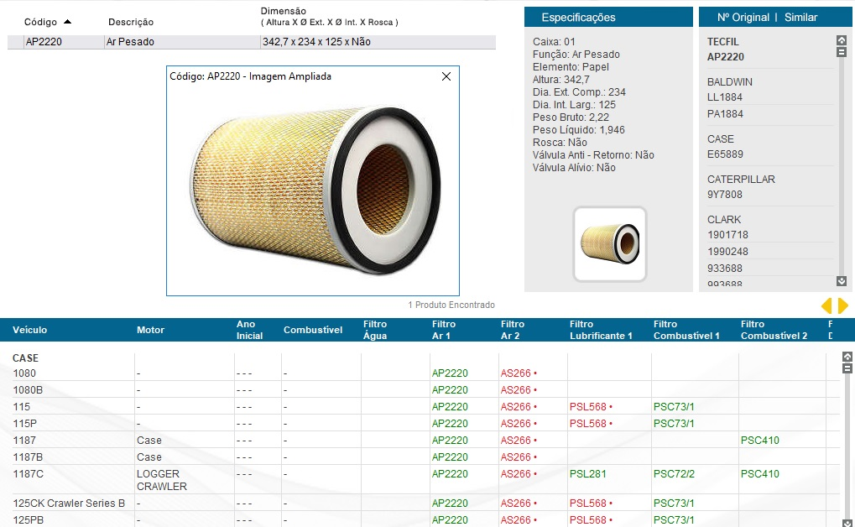Click the Código column sort arrow
This screenshot has width=855, height=527.
pyautogui.click(x=68, y=22)
